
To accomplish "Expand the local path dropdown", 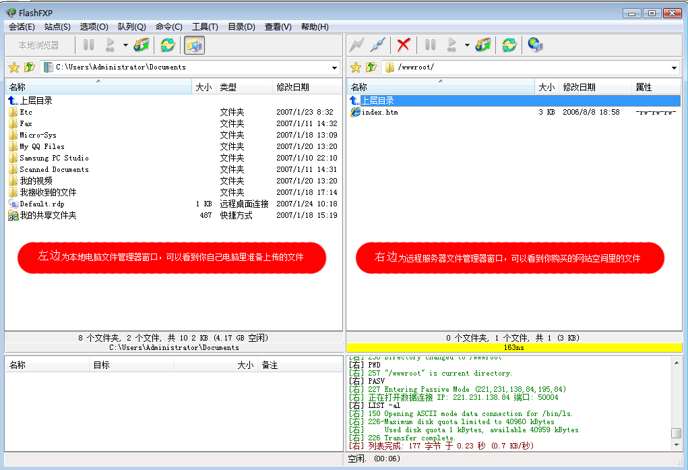I will point(335,67).
